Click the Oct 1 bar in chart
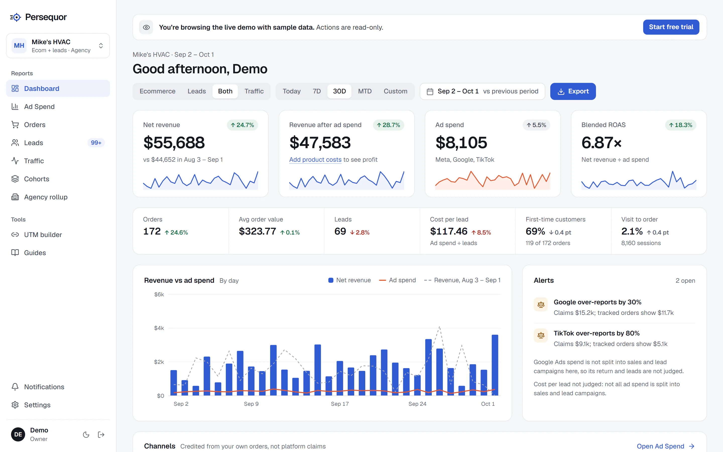The width and height of the screenshot is (723, 452). (x=495, y=365)
